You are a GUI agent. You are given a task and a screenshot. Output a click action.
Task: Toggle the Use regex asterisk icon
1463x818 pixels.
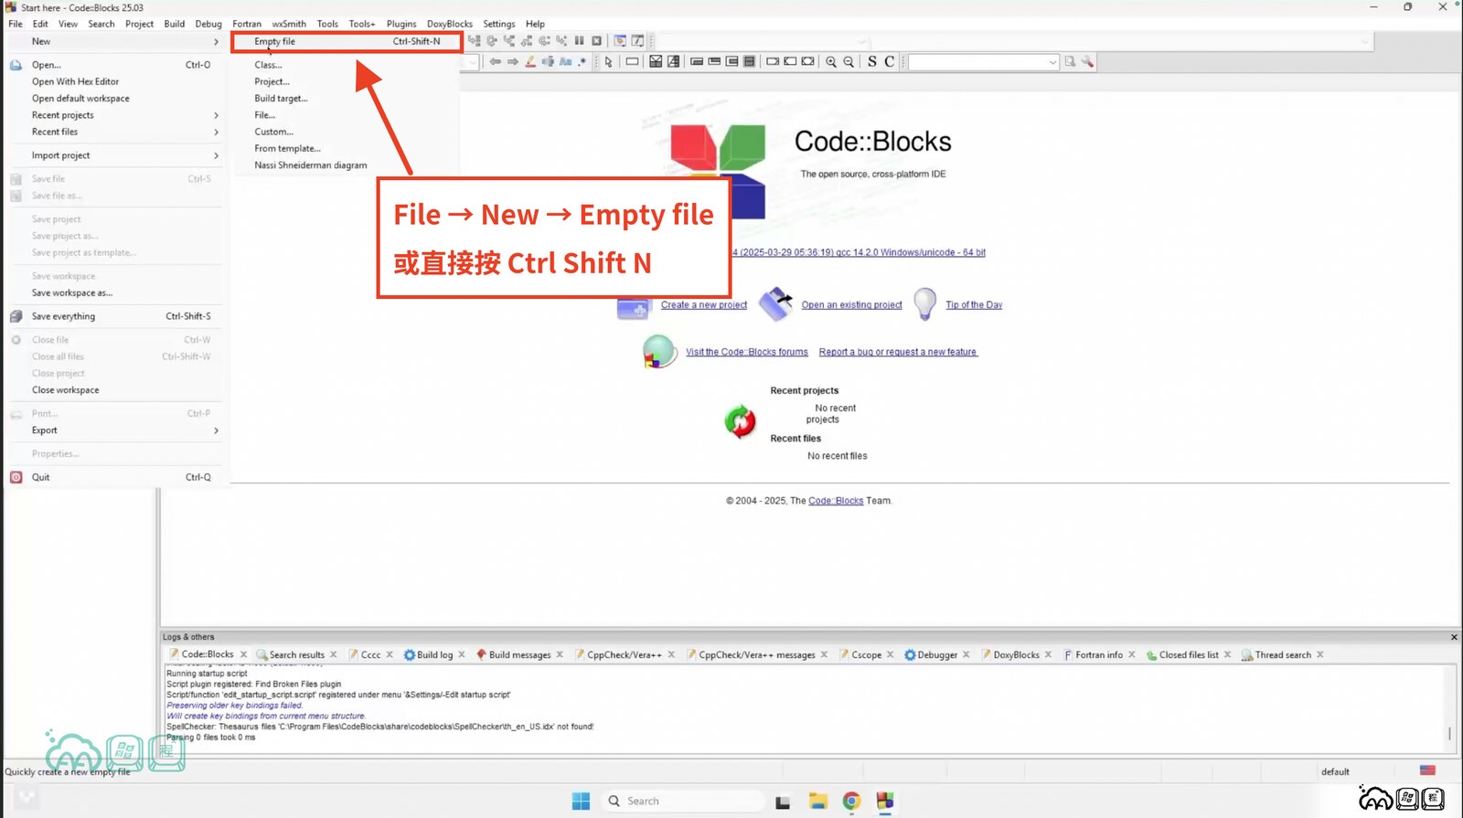click(582, 62)
